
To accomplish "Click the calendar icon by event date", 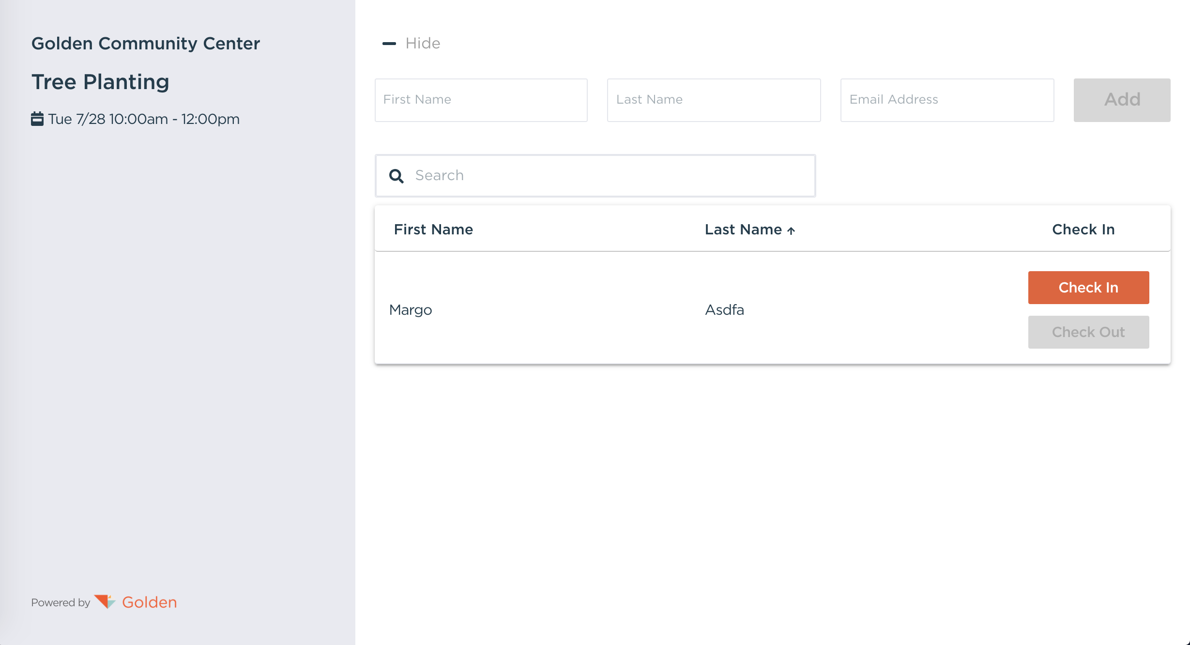I will pos(37,119).
